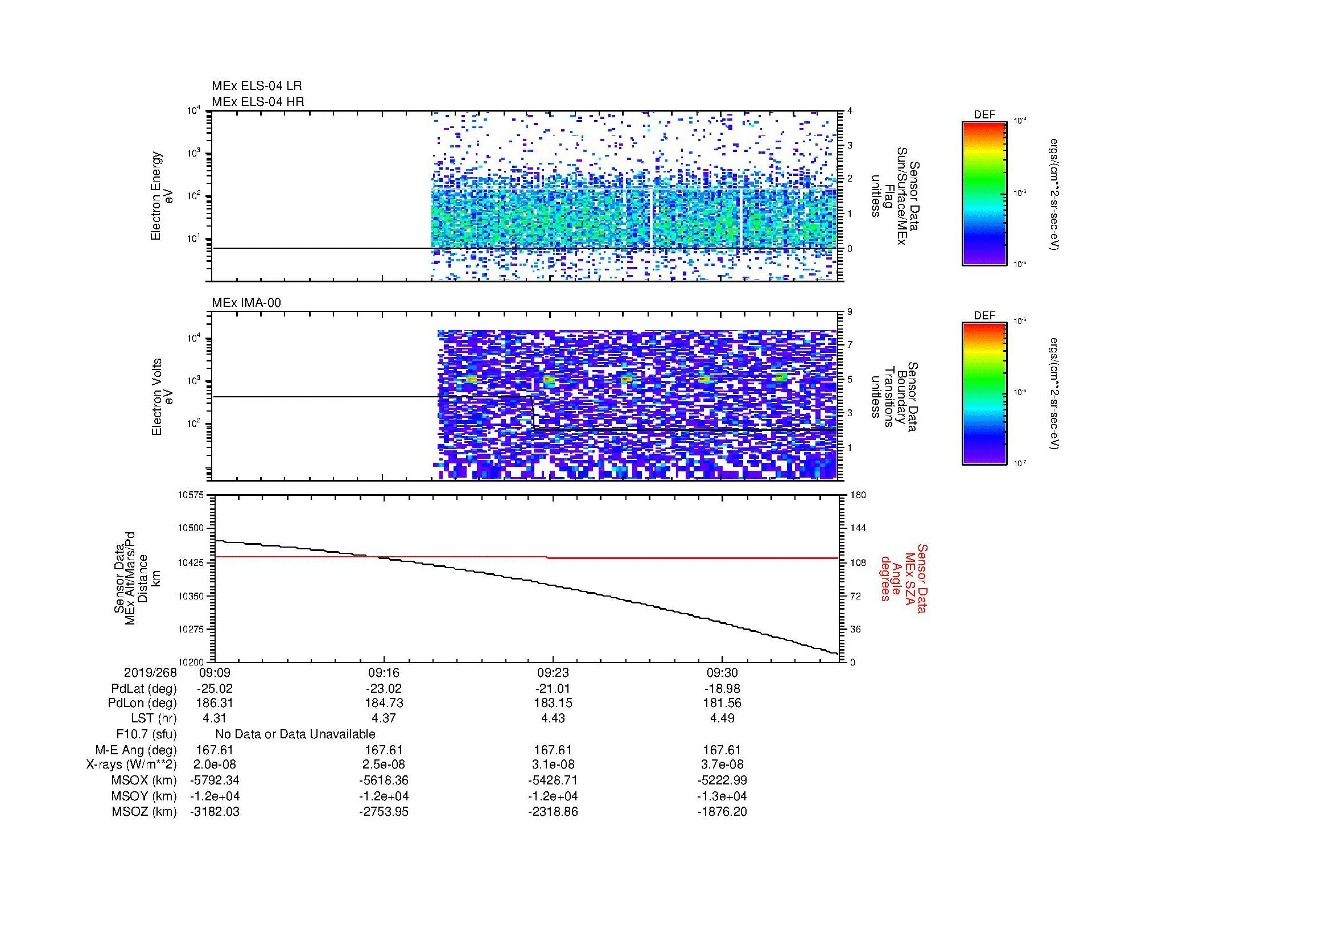Click the 'PdLat (deg)' row label
The width and height of the screenshot is (1331, 941).
pyautogui.click(x=144, y=689)
